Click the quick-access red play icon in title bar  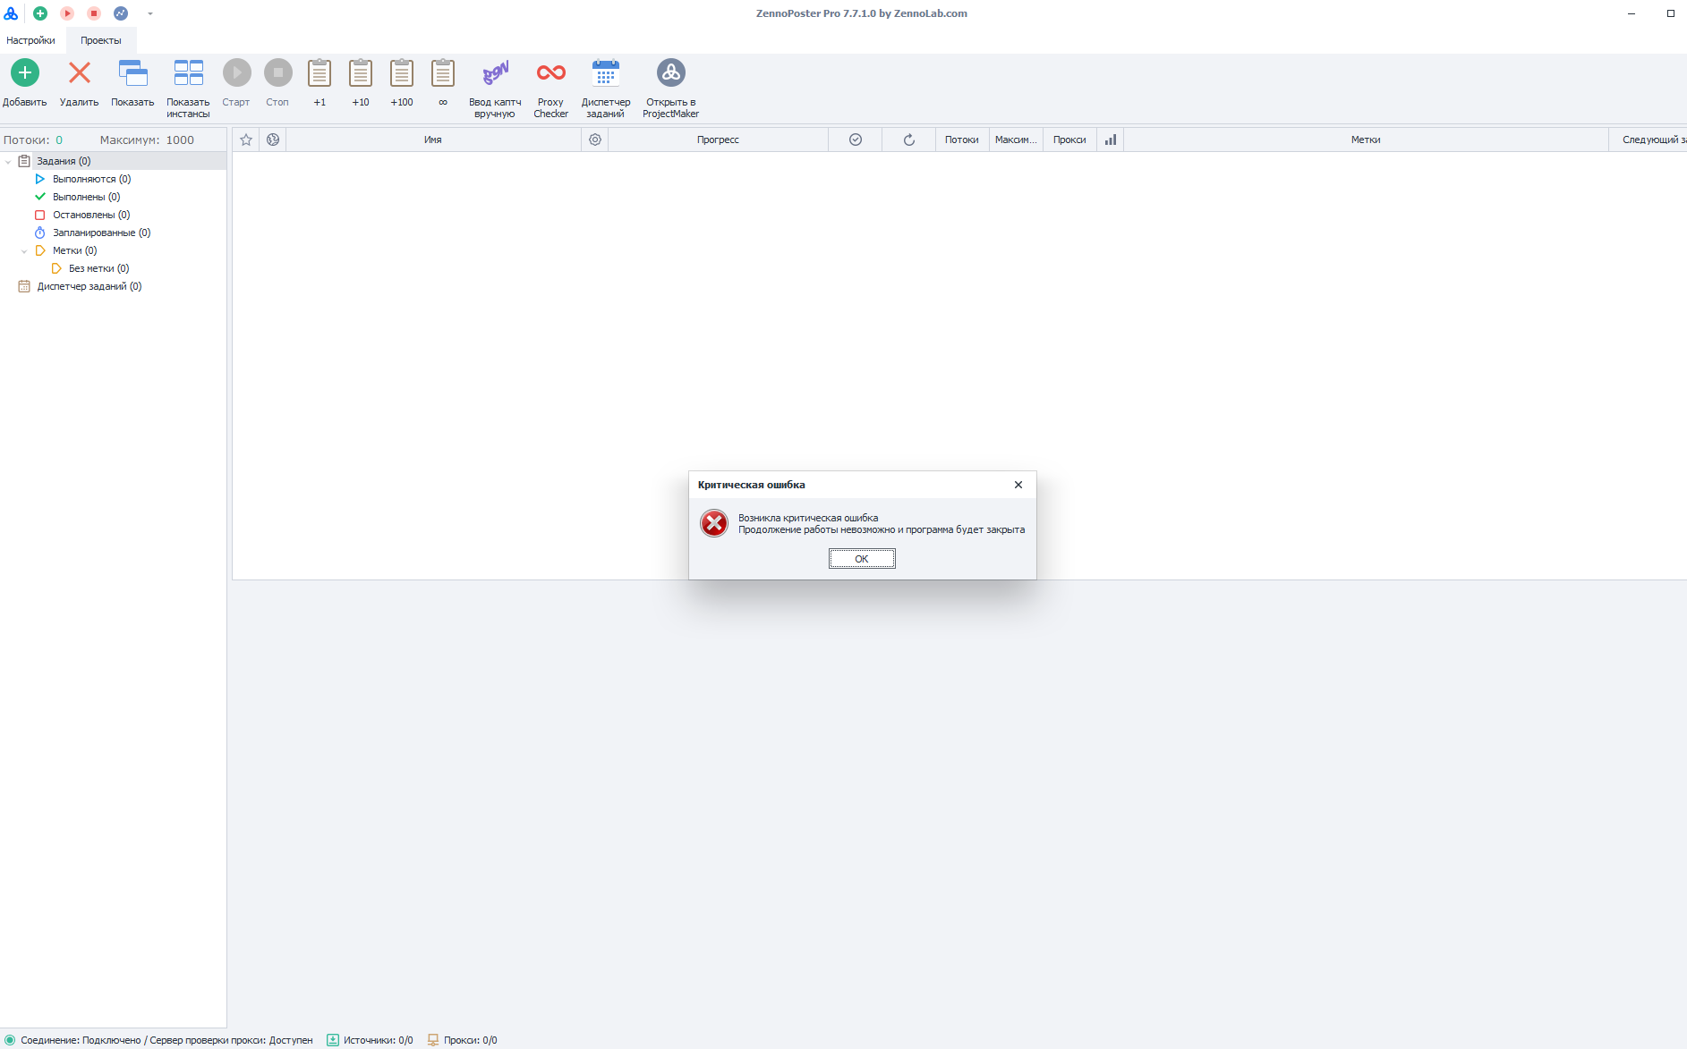pos(67,13)
